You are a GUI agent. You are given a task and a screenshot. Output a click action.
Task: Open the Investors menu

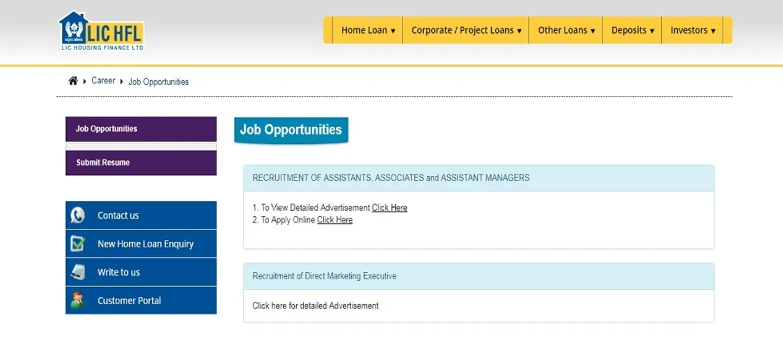pyautogui.click(x=692, y=30)
